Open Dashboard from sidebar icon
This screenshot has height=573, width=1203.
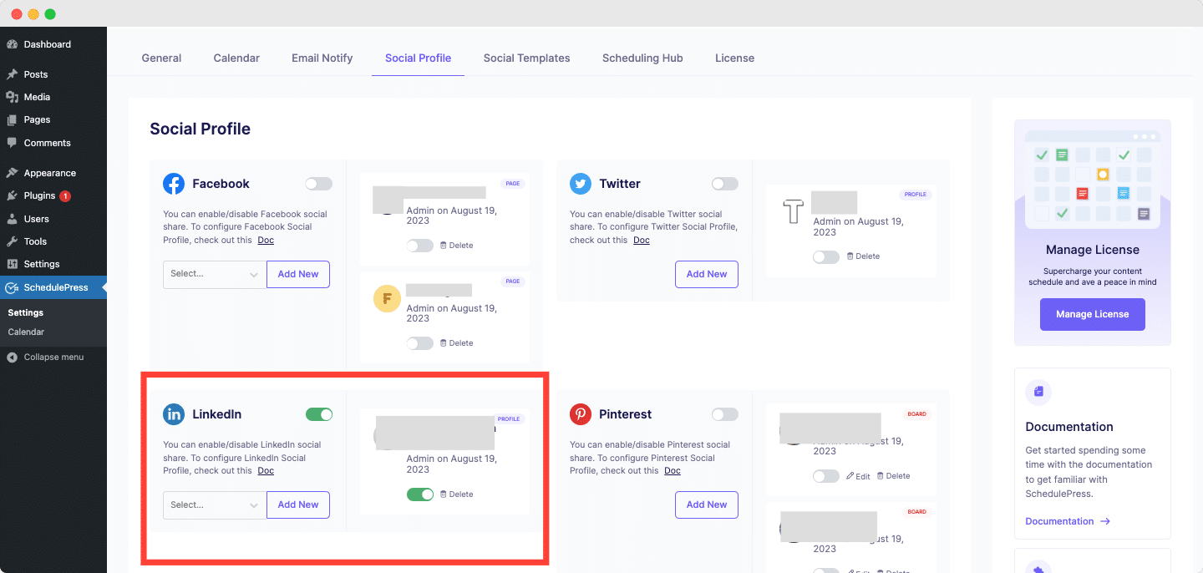(12, 44)
